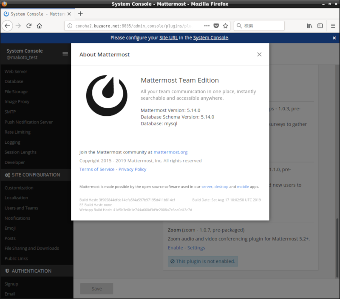
Task: Reload the current page
Action: (29, 26)
